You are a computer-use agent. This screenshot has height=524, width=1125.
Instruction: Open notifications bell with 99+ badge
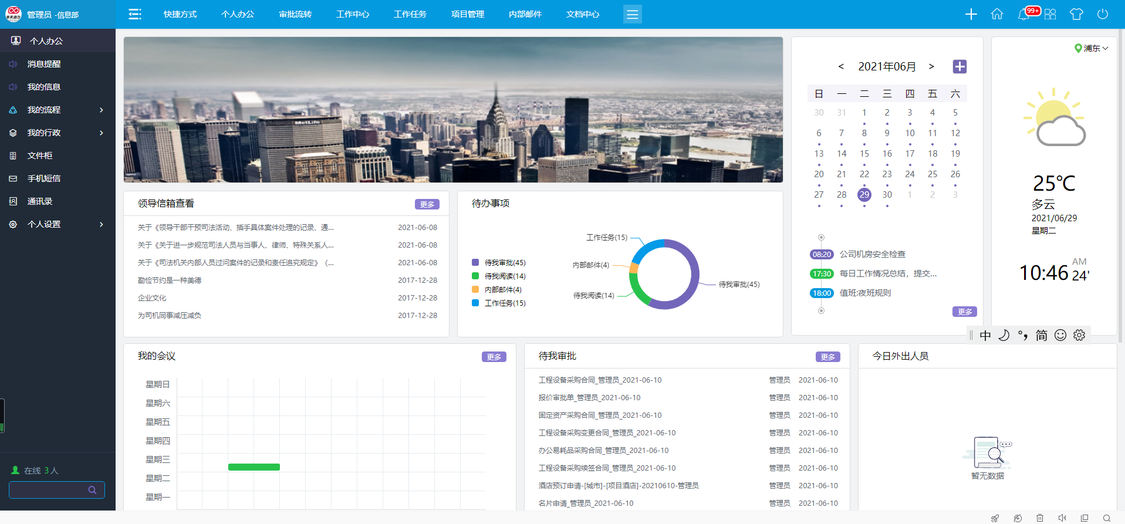(x=1024, y=14)
